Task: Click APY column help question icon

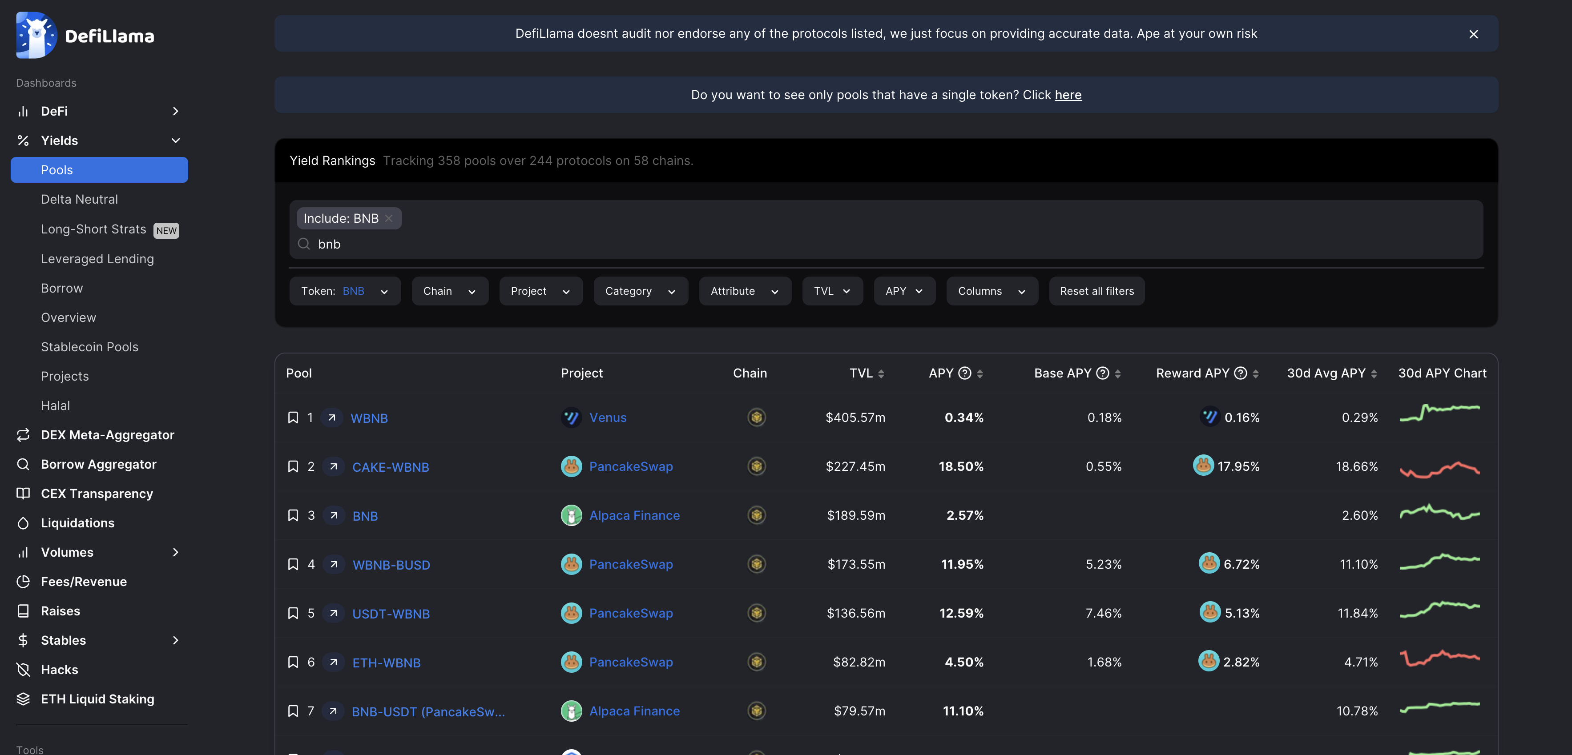Action: (964, 373)
